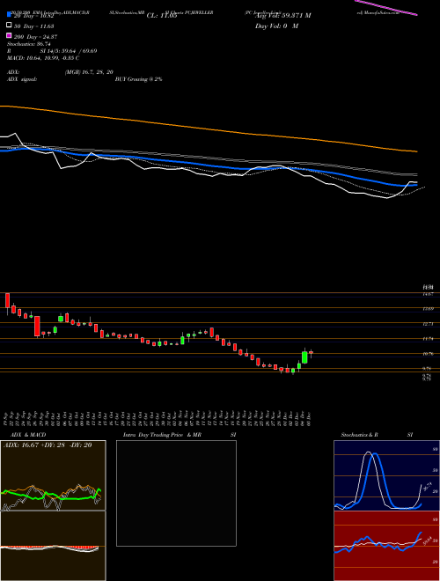
Task: Click the red RSI chart panel
Action: (x=386, y=546)
